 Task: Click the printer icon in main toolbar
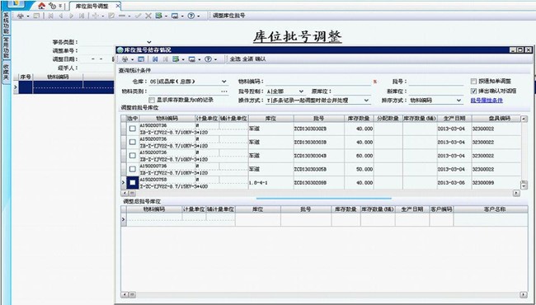pos(21,16)
